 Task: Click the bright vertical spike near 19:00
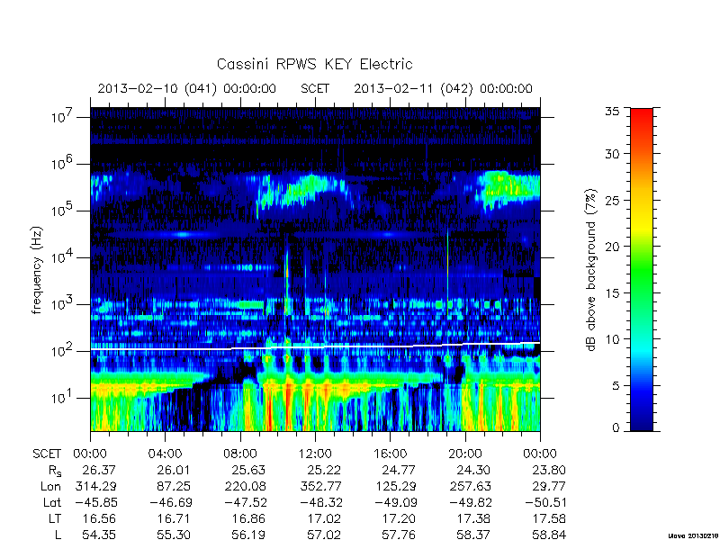(447, 271)
